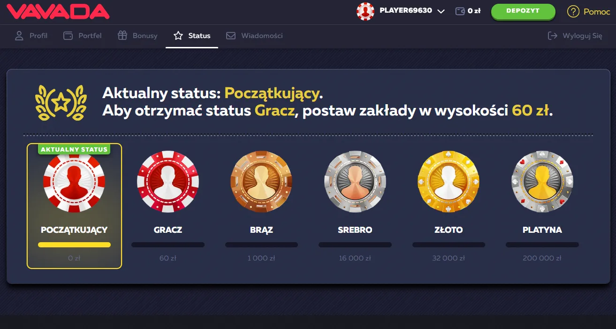
Task: Click the laurel wreath star status icon
Action: click(x=61, y=102)
